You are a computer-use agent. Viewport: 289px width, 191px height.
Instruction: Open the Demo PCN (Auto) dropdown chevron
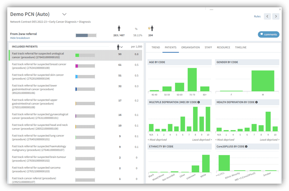pos(64,14)
